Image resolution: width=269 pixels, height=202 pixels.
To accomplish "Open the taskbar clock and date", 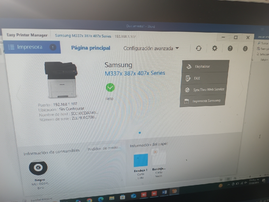I will 254,181.
